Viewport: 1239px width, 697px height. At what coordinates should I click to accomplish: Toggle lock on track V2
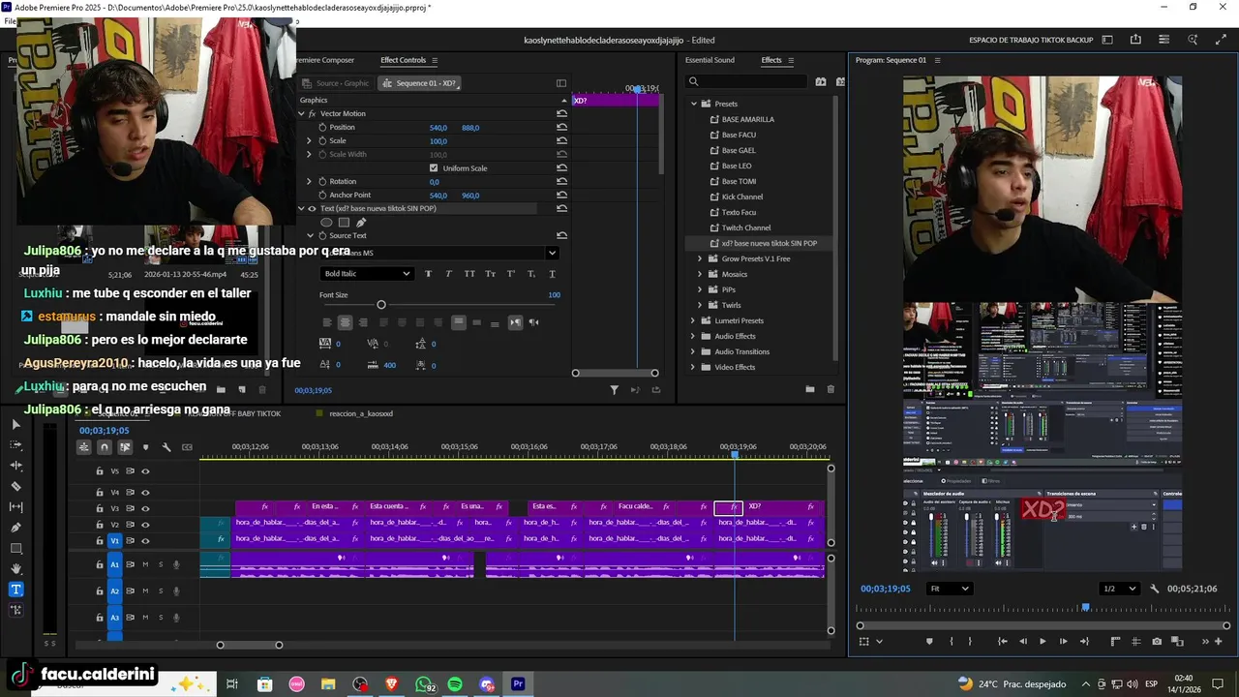99,525
